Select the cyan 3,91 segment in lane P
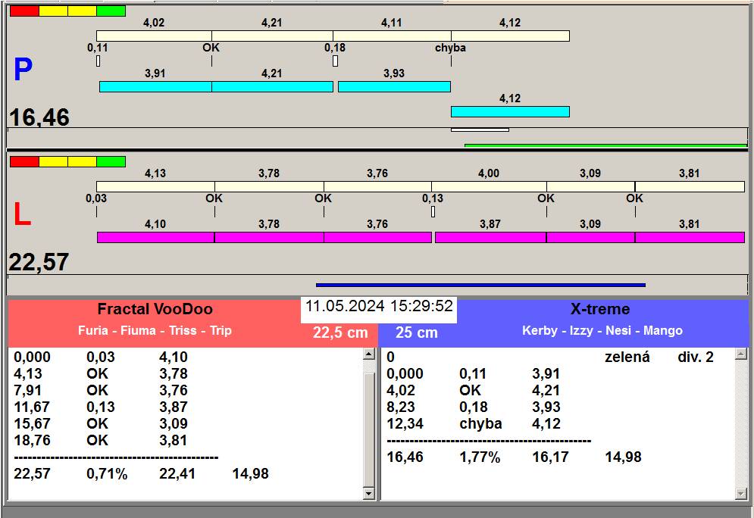Viewport: 754px width, 518px height. [155, 86]
